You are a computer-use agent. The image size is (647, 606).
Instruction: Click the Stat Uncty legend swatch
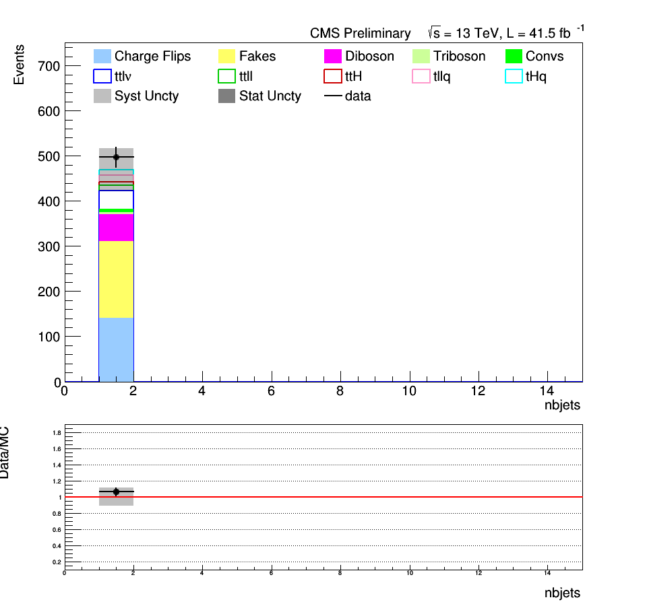[x=226, y=96]
